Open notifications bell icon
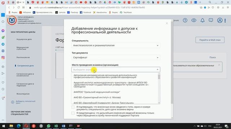Image resolution: width=231 pixels, height=129 pixels. pos(202,20)
